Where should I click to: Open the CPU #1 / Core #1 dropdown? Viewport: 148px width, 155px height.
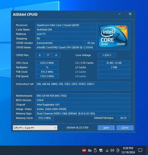pos(35,128)
